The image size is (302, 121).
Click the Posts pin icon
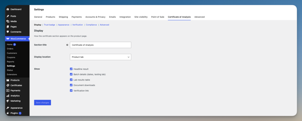tap(8, 16)
